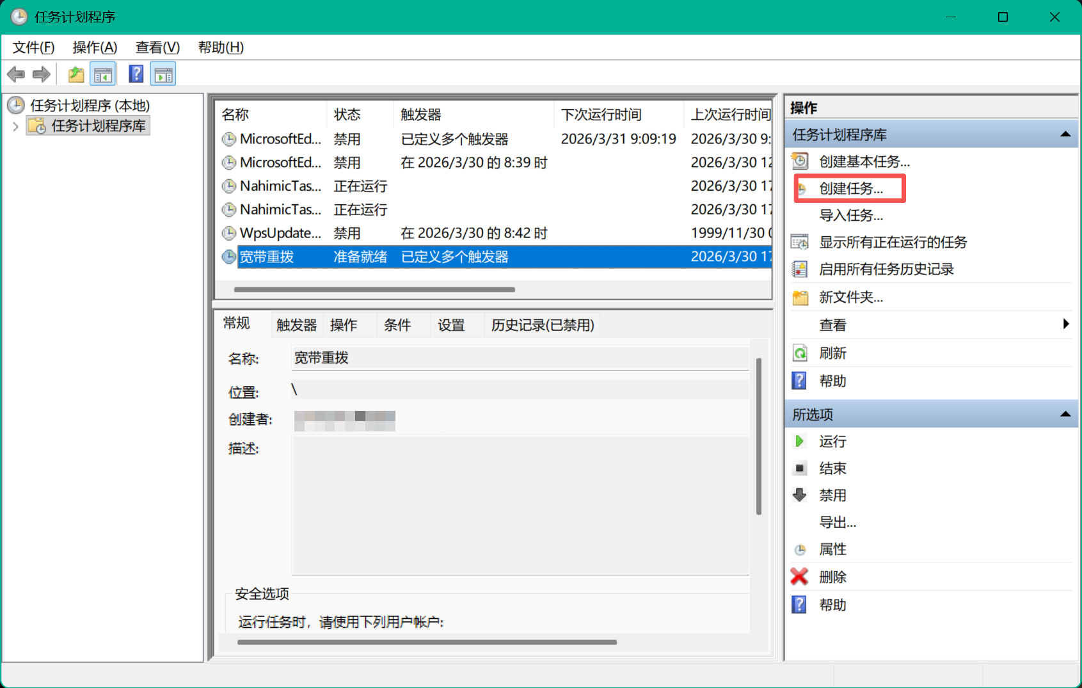Click 创建任务... in the actions pane
The width and height of the screenshot is (1082, 688).
click(850, 189)
